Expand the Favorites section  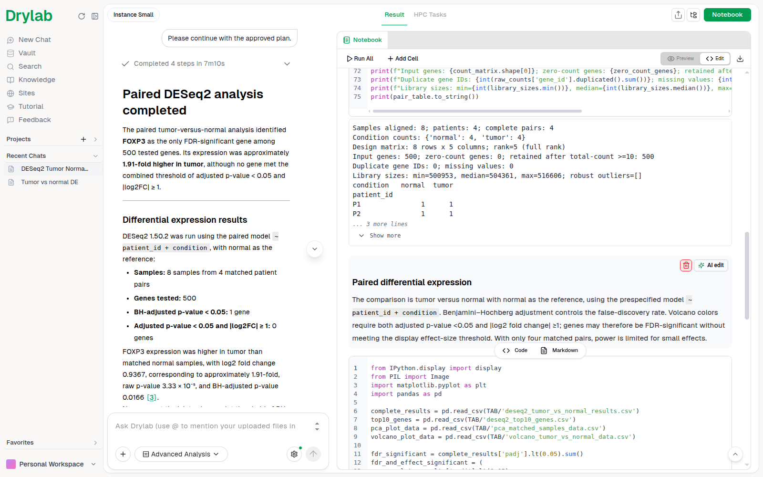tap(95, 443)
